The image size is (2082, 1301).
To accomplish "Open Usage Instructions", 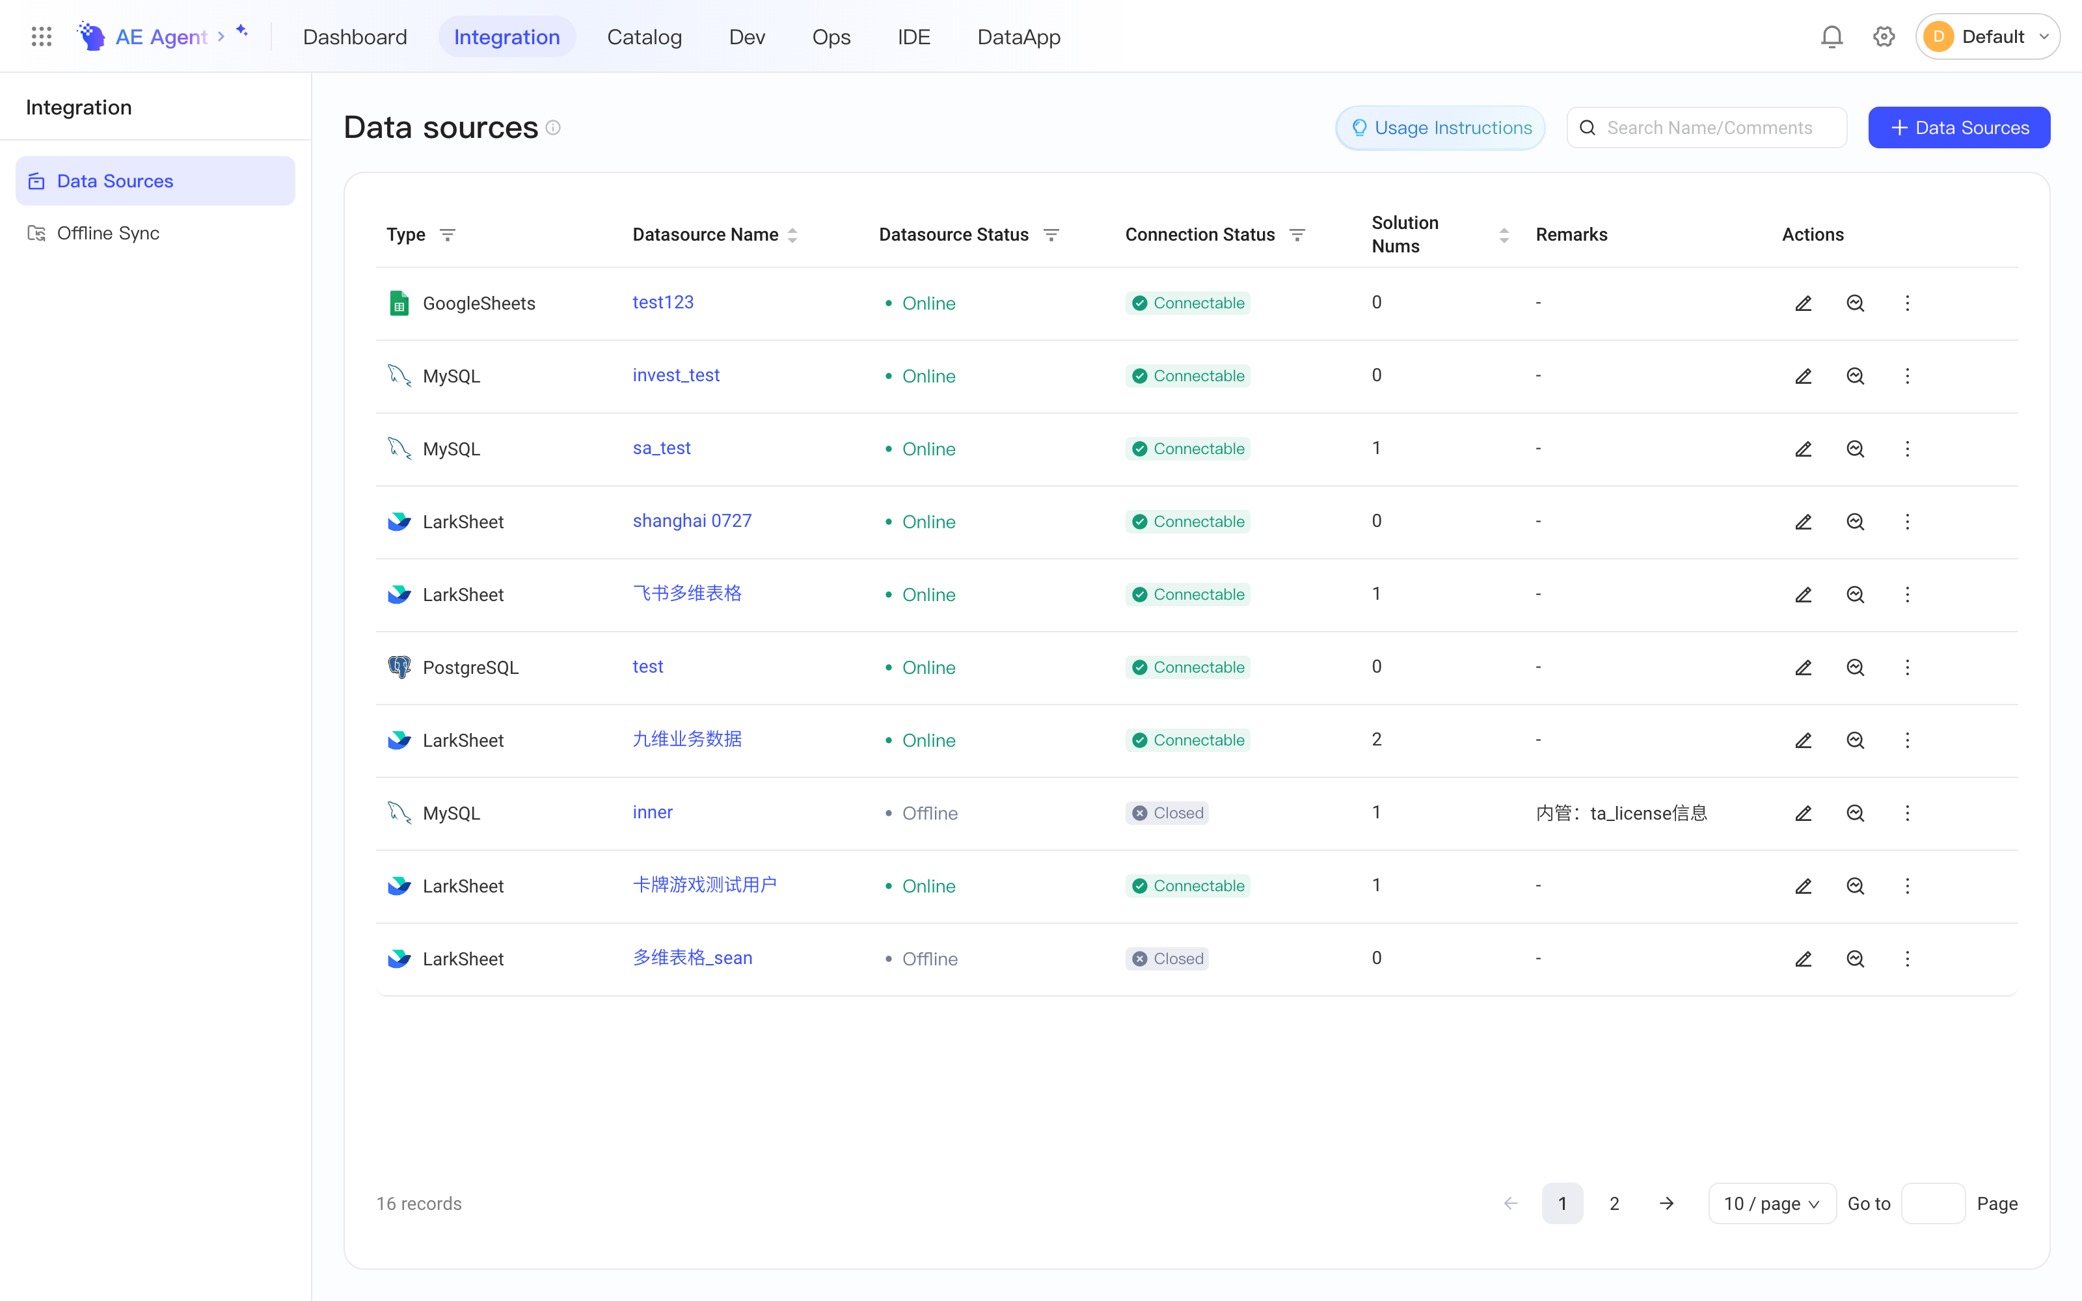I will tap(1440, 127).
